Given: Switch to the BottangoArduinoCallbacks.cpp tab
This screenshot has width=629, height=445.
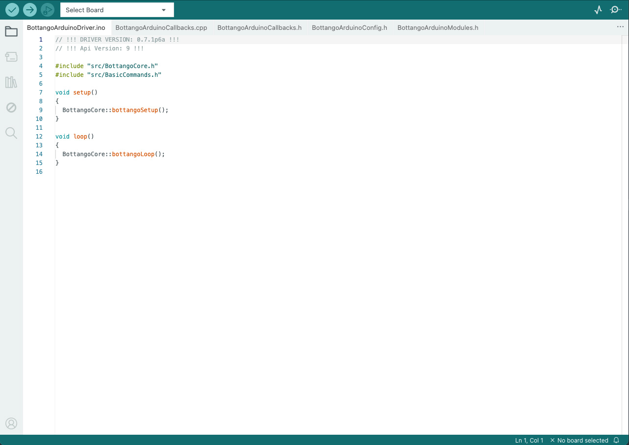Looking at the screenshot, I should click(x=161, y=27).
